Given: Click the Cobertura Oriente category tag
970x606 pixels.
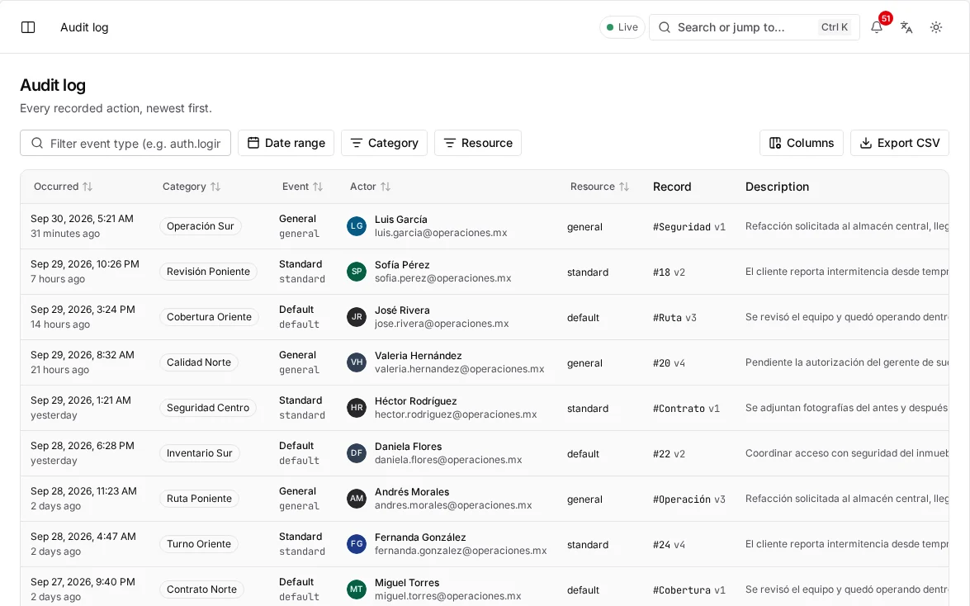Looking at the screenshot, I should [209, 317].
